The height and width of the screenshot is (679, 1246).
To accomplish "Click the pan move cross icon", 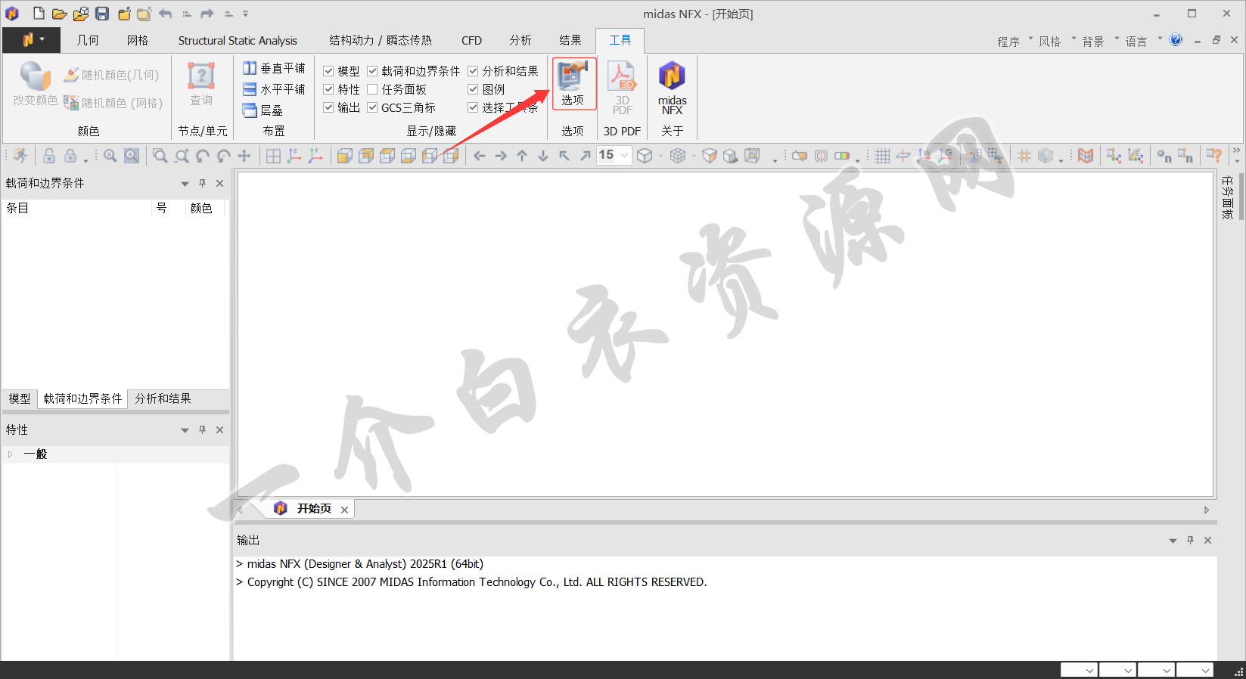I will click(x=244, y=156).
